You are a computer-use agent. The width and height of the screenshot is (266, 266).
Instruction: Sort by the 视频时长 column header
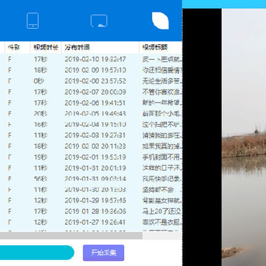click(x=46, y=47)
